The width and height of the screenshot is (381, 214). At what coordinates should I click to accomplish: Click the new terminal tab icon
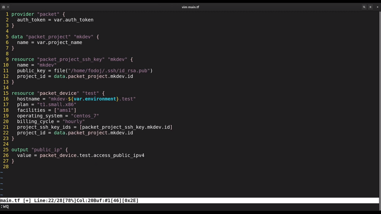point(4,7)
